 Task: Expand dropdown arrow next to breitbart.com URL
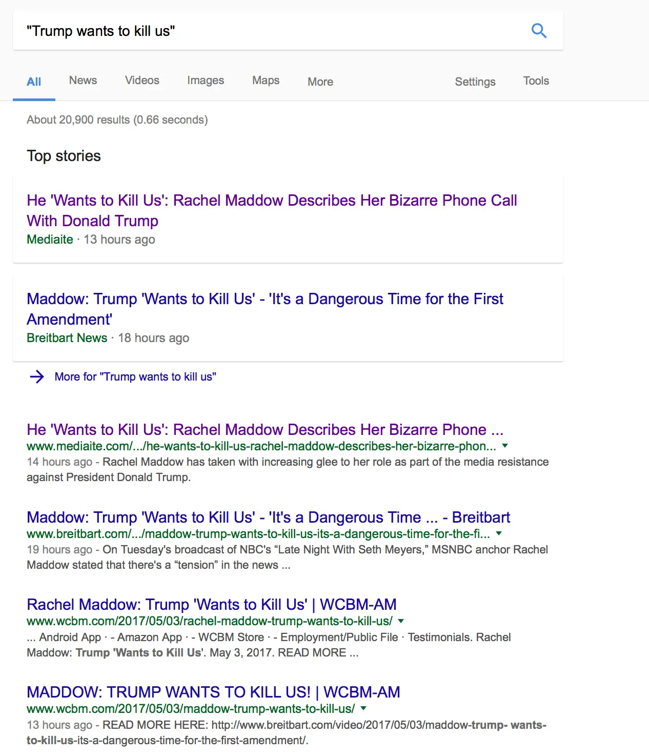[x=499, y=533]
